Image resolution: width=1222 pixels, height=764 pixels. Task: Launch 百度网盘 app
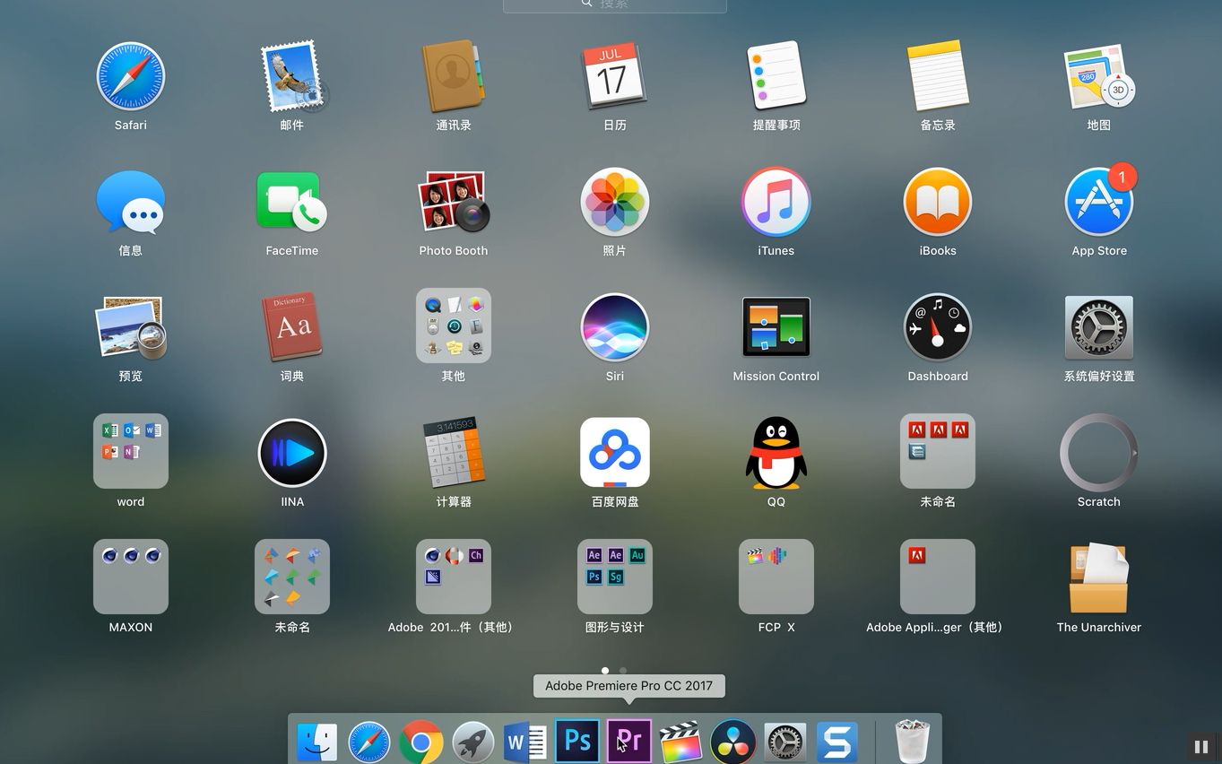click(615, 453)
